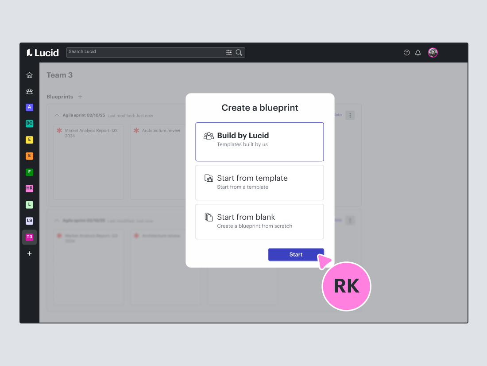Add a blueprint with the plus icon

tap(80, 97)
